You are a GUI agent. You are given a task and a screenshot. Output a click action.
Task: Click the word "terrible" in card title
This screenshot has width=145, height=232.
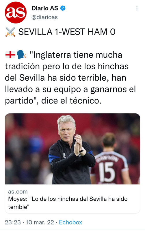click(18, 207)
